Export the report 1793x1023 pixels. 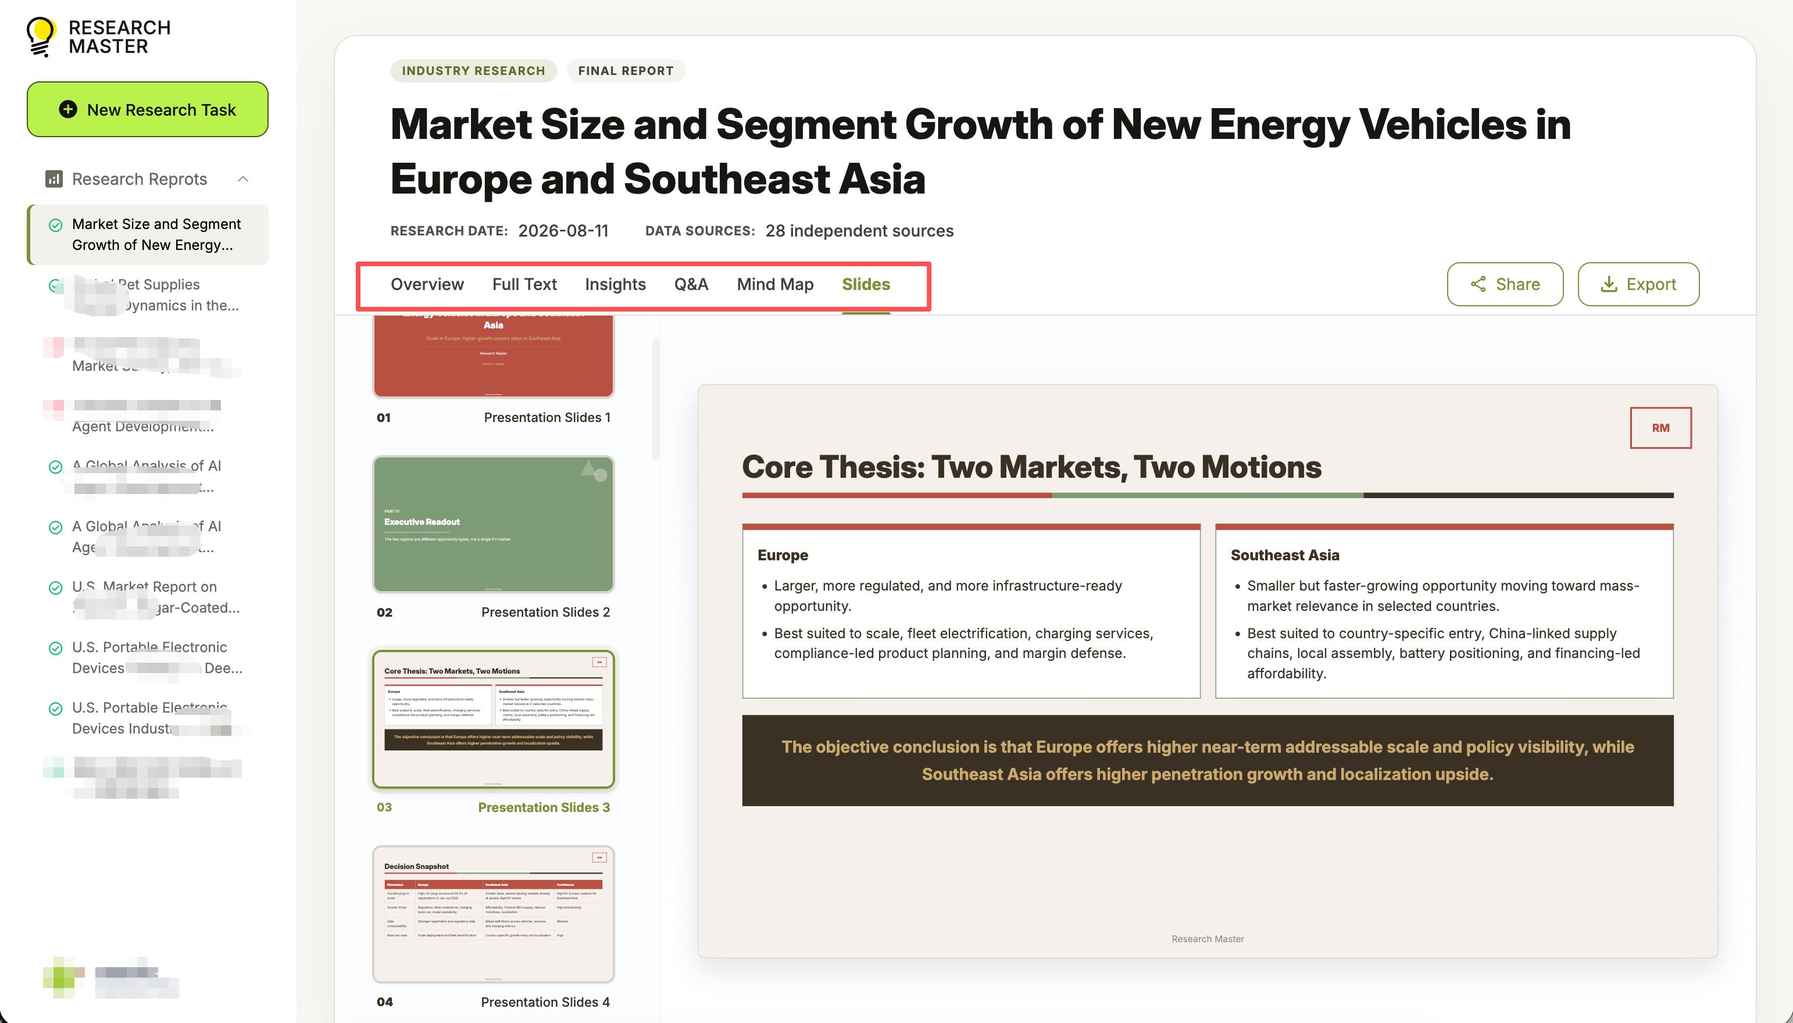pyautogui.click(x=1638, y=284)
